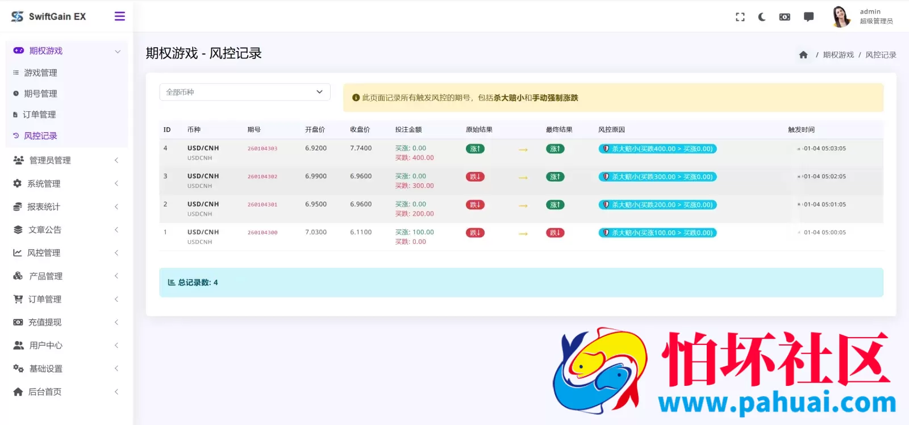Click the 期权游戏 gamepad icon
Viewport: 909px width, 425px height.
tap(19, 51)
